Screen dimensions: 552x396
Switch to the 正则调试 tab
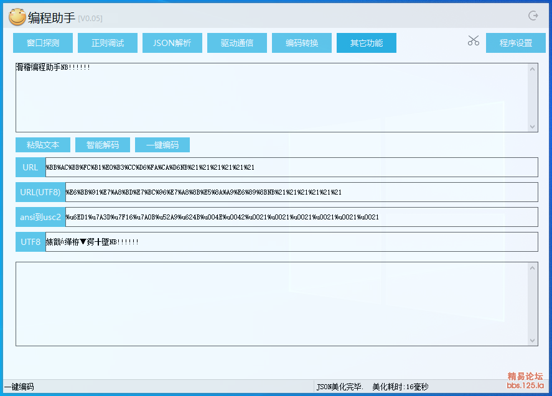108,43
